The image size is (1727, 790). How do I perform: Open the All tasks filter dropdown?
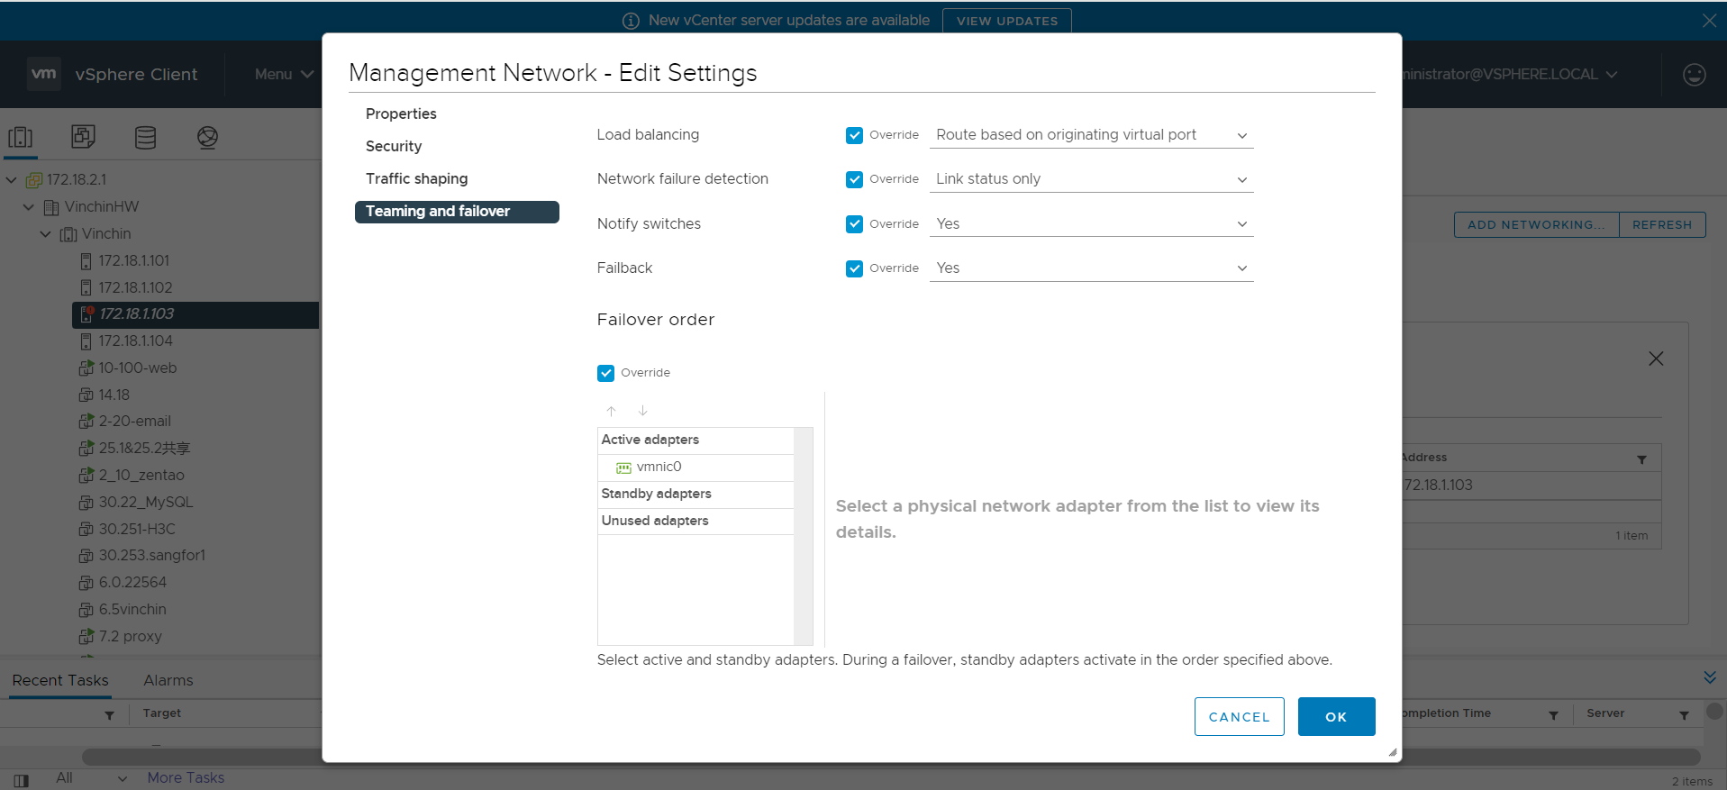91,778
